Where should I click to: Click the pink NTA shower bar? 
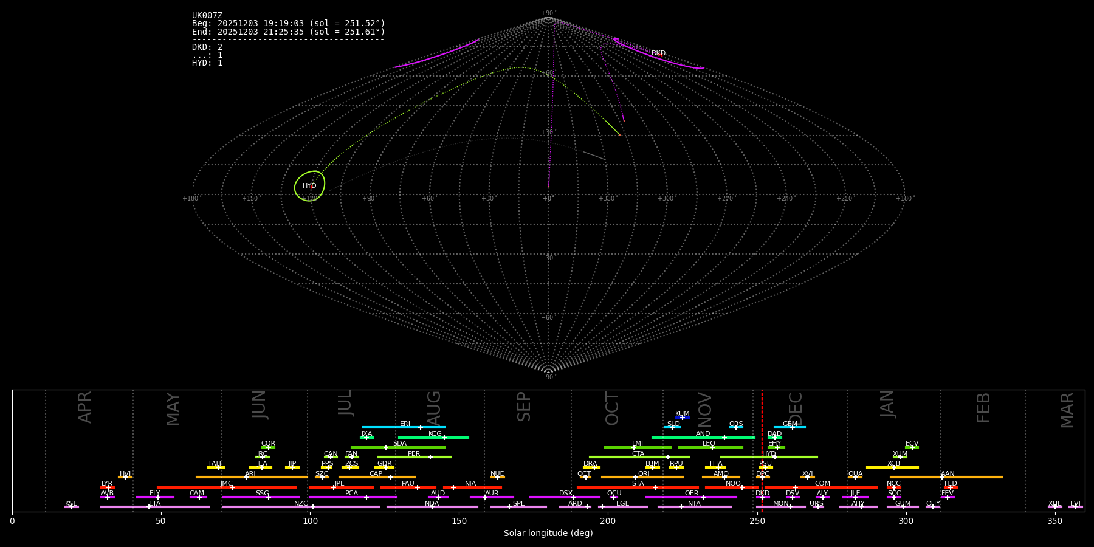705,507
